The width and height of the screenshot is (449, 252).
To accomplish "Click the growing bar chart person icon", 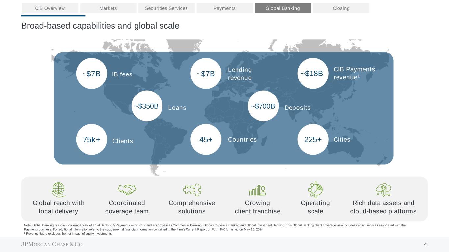I will (x=257, y=190).
